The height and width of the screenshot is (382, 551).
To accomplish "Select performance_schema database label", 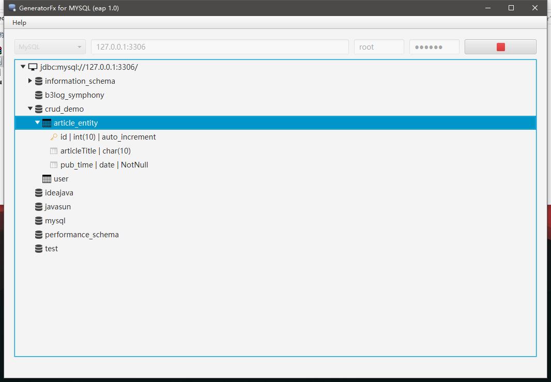I will [x=82, y=235].
